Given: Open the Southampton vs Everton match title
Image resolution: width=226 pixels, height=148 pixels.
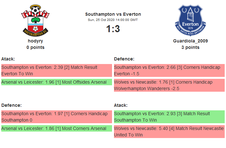Looking at the screenshot, I should (113, 14).
